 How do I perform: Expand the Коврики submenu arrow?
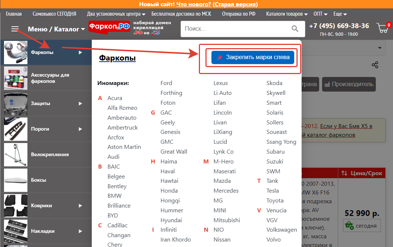pyautogui.click(x=80, y=206)
